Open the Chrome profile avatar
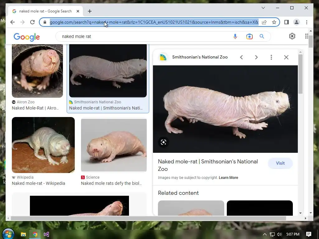Viewport: 319px width, 239px height. coord(297,22)
